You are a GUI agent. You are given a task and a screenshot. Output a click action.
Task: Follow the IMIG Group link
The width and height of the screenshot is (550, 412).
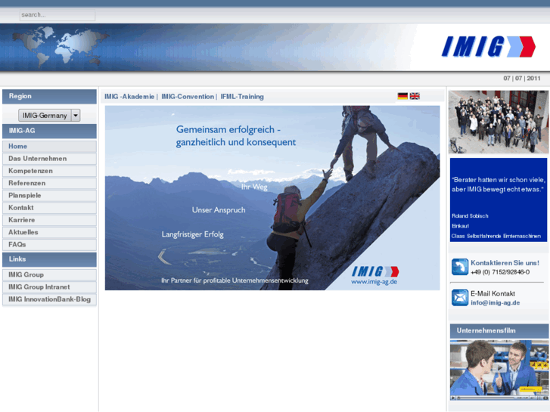(x=49, y=274)
